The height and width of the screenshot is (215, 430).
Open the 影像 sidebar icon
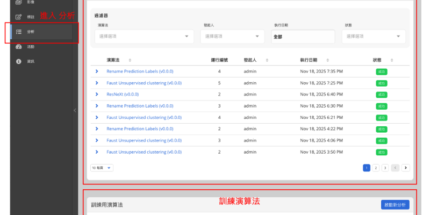[19, 3]
